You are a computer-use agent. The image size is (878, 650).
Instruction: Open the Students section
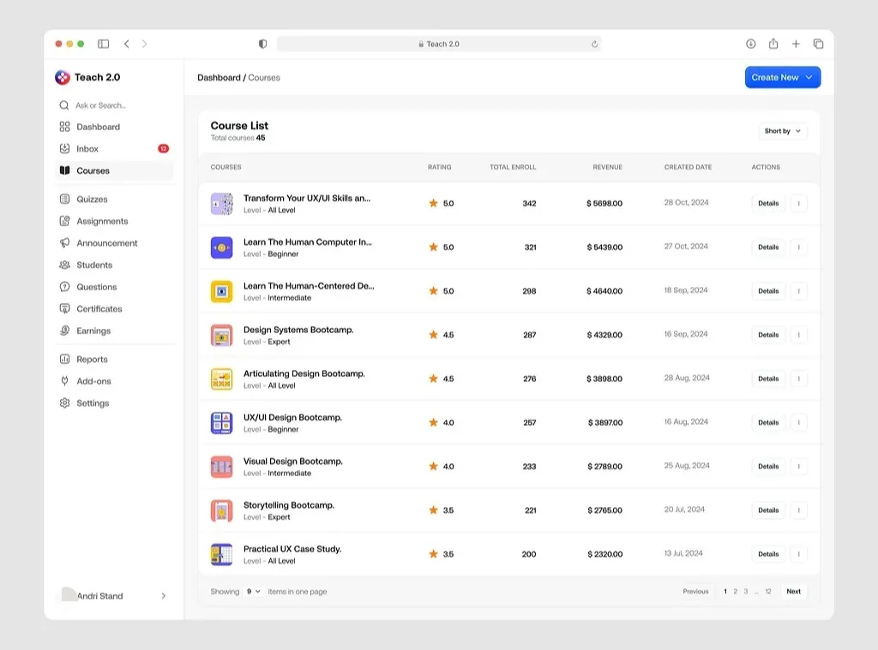pos(114,265)
